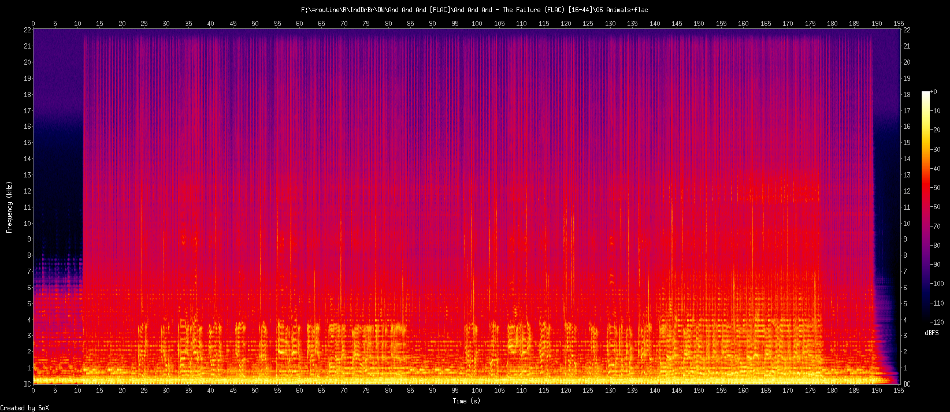Click the "195" tick on the bottom time axis

(x=899, y=391)
